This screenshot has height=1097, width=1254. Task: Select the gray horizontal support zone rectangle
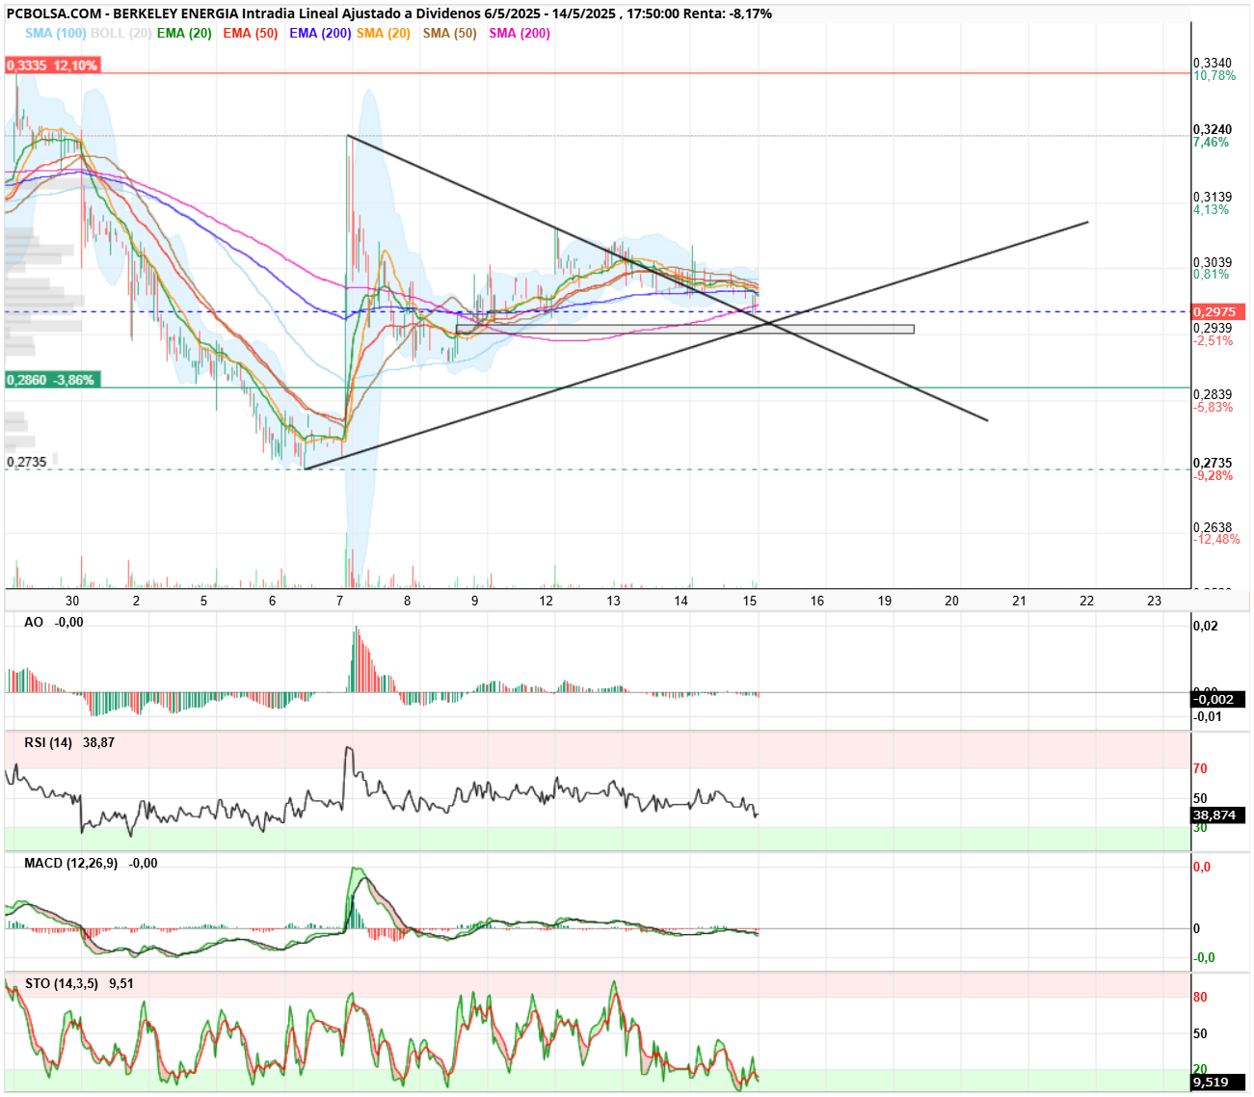[685, 330]
